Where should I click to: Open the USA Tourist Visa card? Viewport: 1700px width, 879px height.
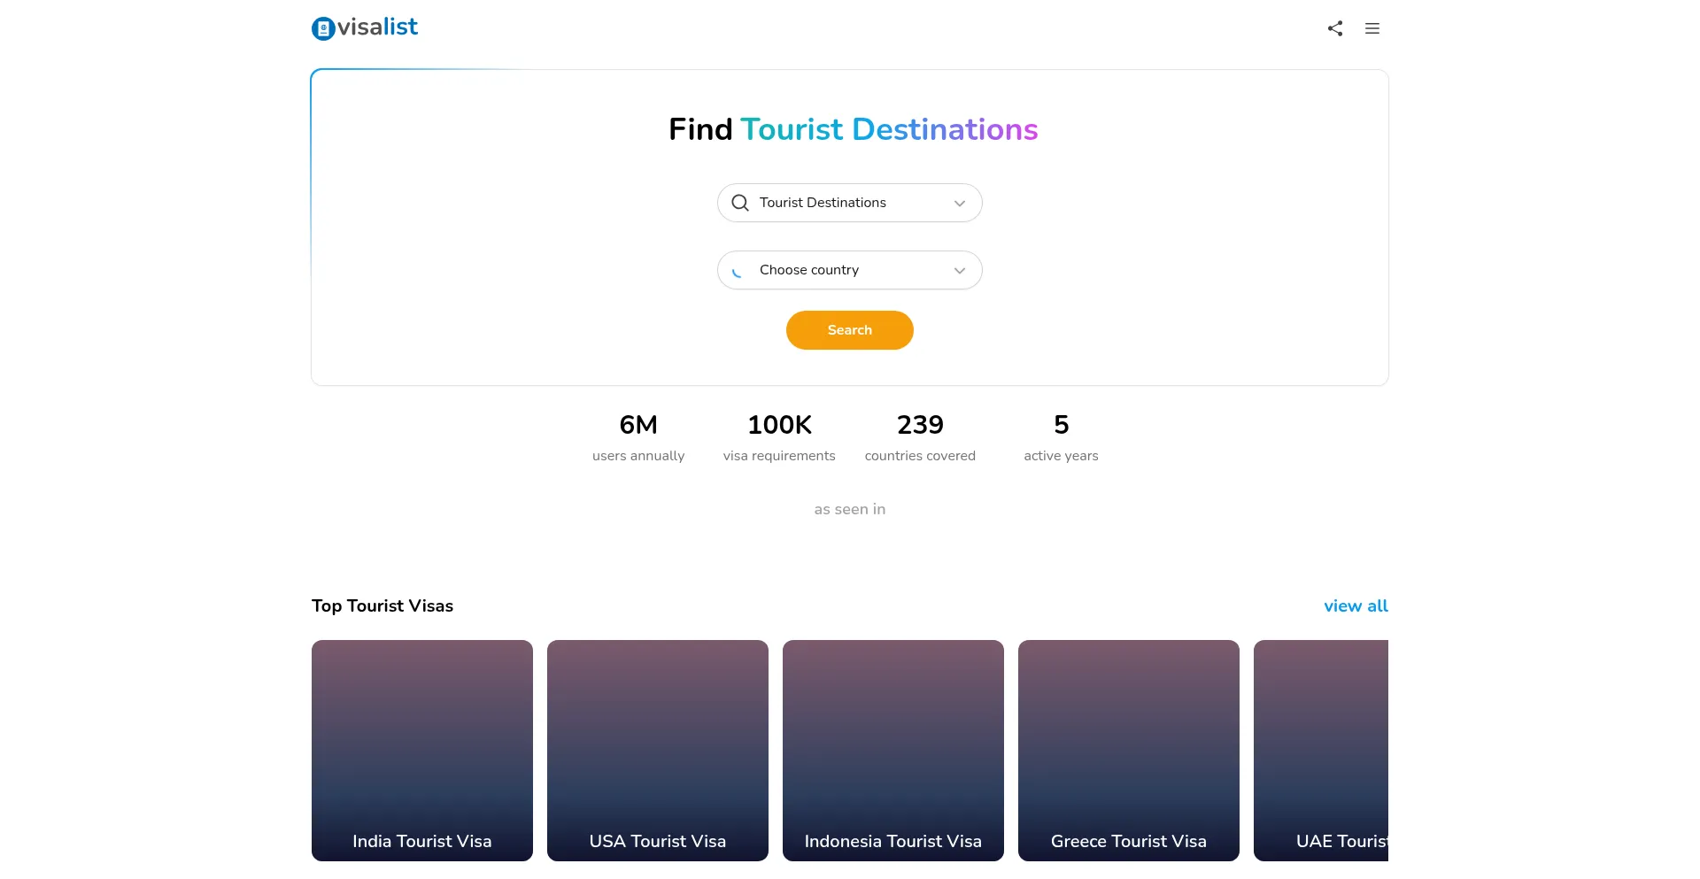(658, 750)
